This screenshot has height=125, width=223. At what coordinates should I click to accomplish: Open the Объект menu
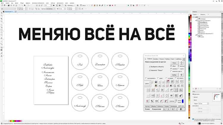pos(22,3)
